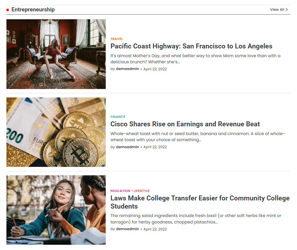The height and width of the screenshot is (250, 297).
Task: Open Laws Make College Transfer article title
Action: pyautogui.click(x=200, y=202)
